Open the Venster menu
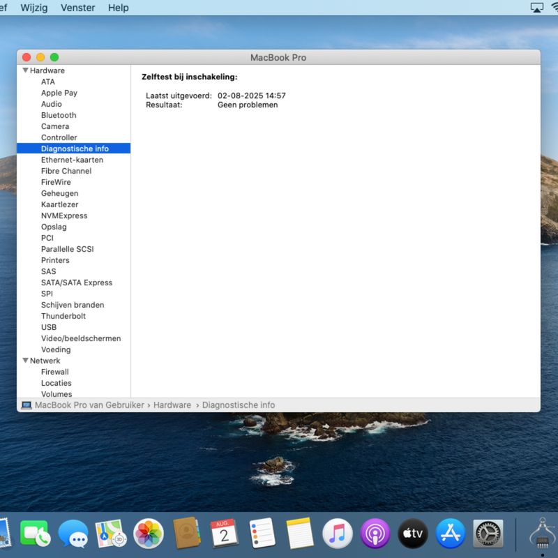 click(x=78, y=8)
